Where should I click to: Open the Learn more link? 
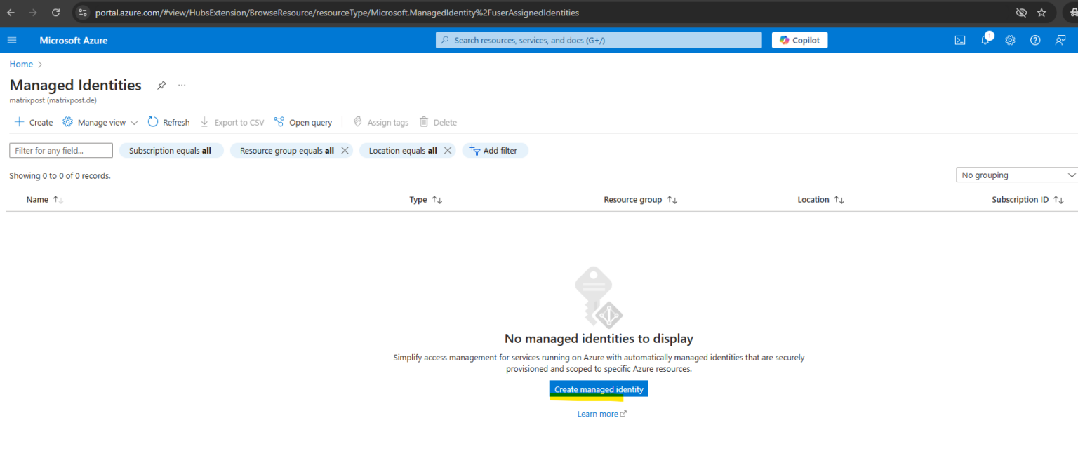click(599, 414)
